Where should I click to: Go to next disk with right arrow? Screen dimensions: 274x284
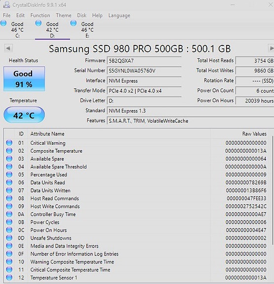(x=271, y=48)
